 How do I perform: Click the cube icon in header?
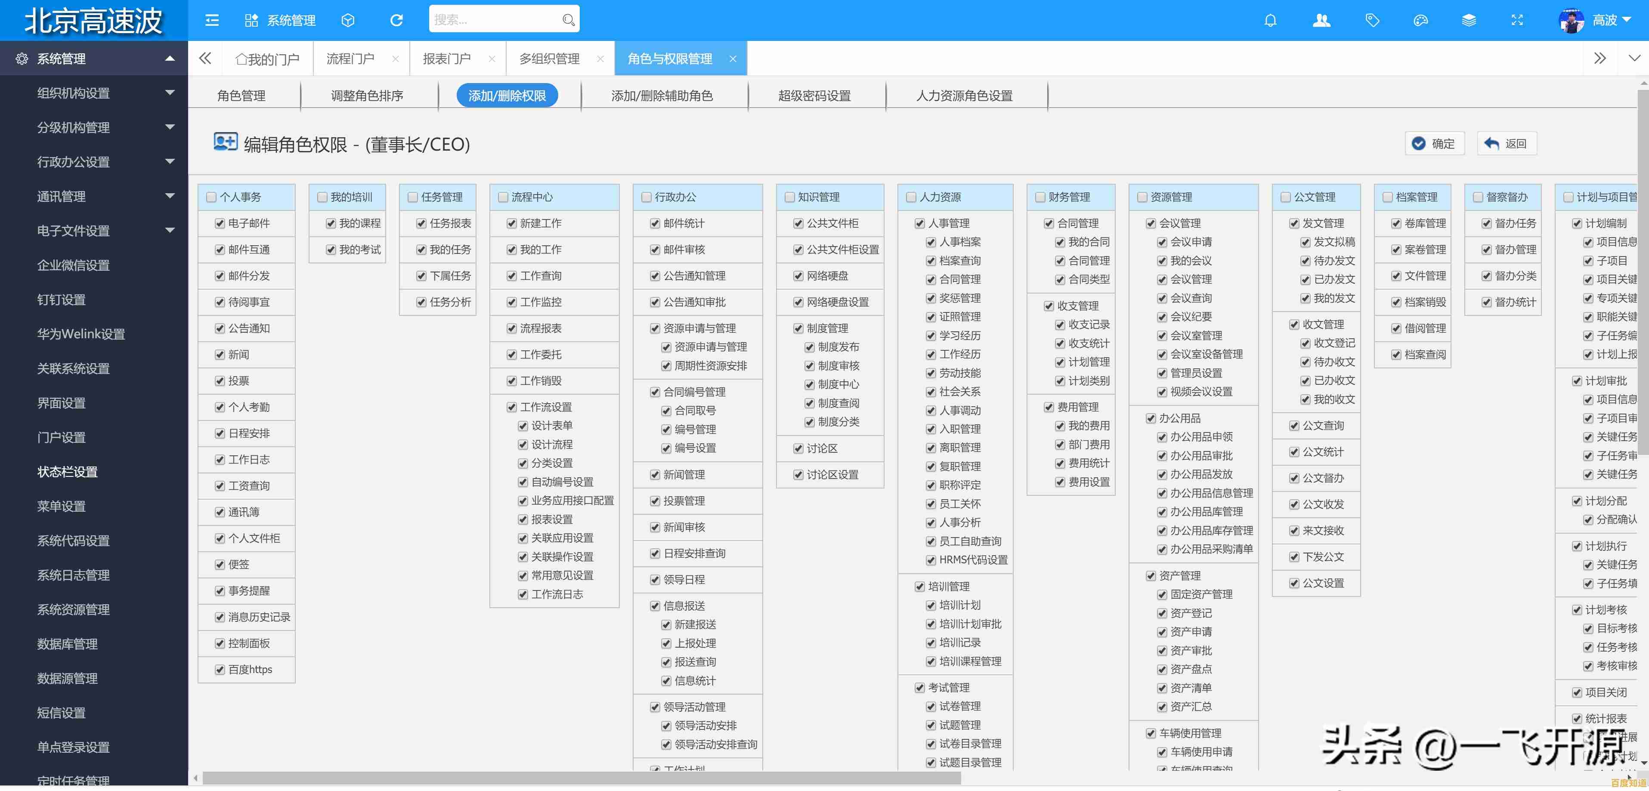pyautogui.click(x=348, y=21)
